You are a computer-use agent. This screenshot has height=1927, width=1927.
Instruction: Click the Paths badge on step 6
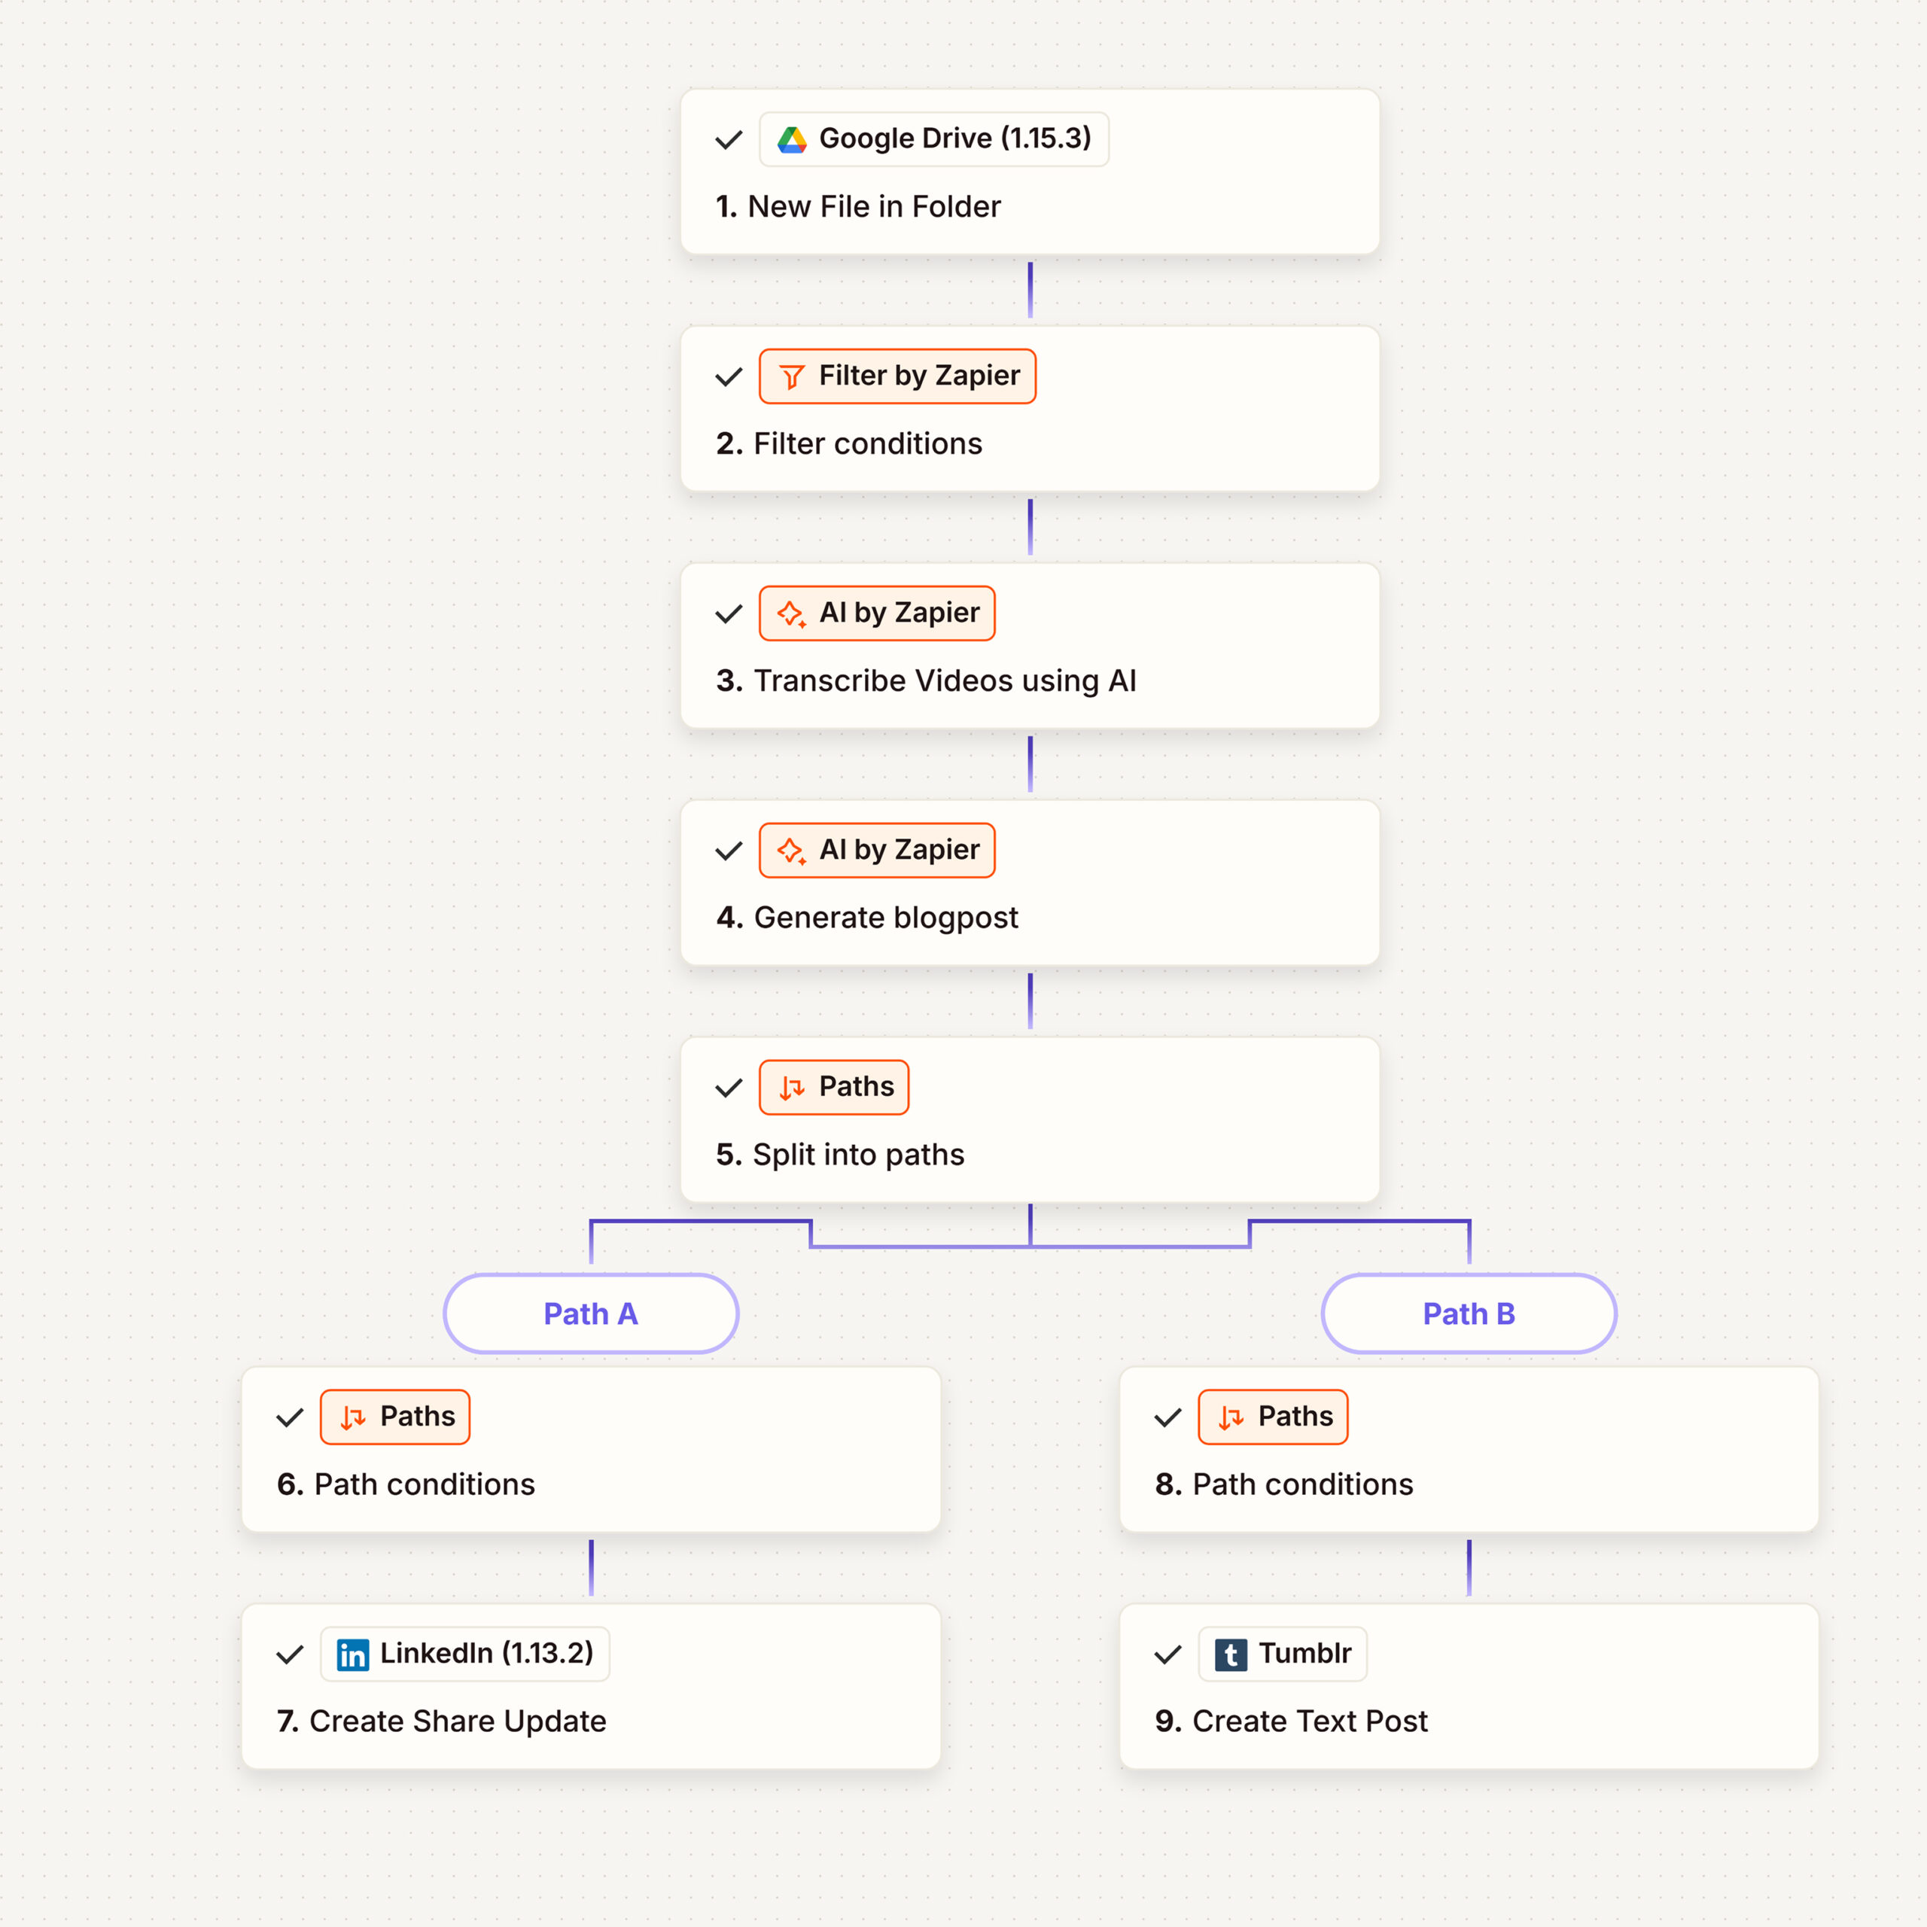395,1417
